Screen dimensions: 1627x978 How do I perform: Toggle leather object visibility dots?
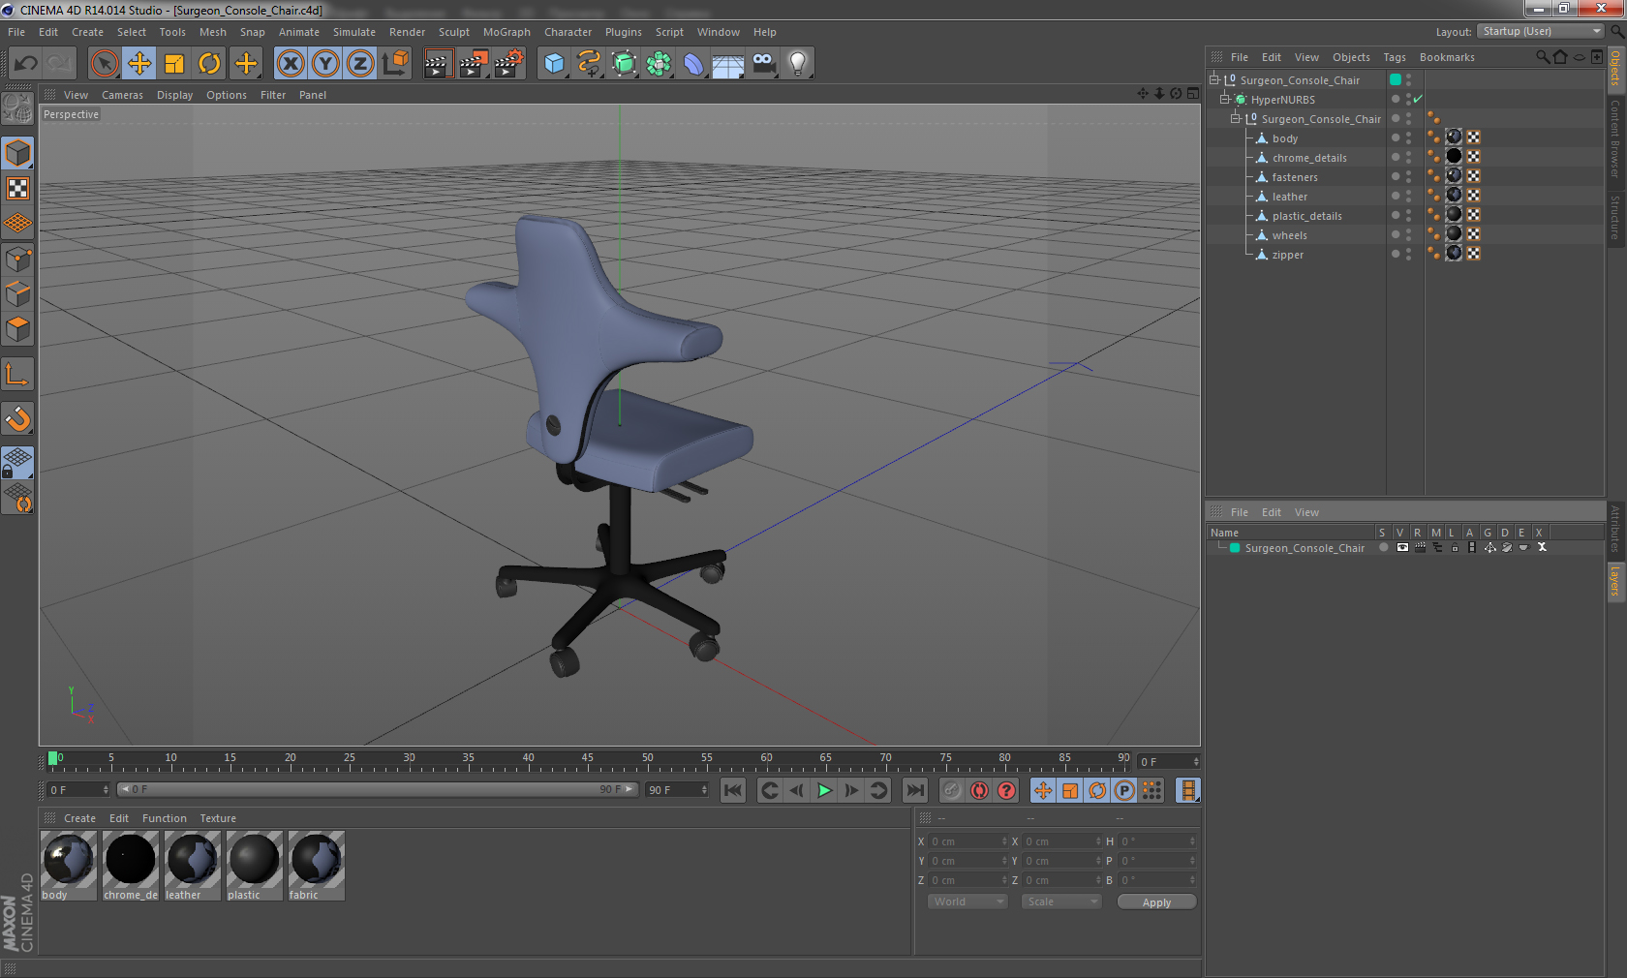(1408, 196)
